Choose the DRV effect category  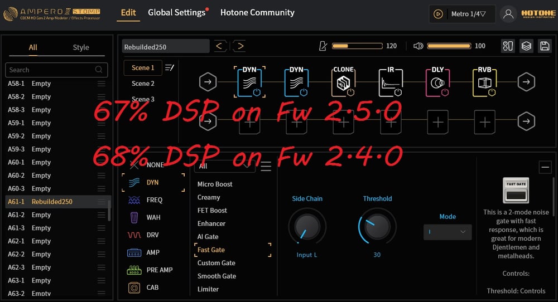tap(143, 235)
